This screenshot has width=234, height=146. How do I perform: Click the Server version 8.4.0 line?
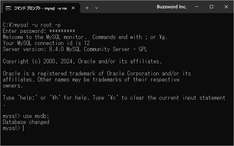[x=75, y=49]
